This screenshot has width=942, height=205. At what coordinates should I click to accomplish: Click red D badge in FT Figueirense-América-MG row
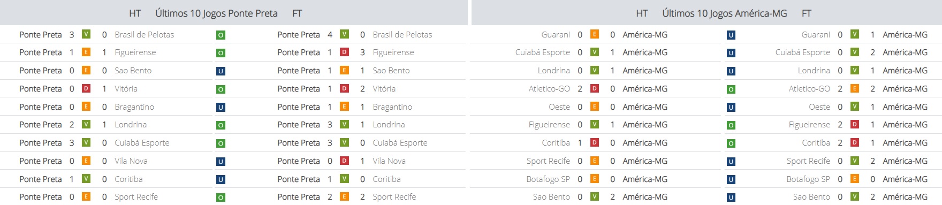click(x=855, y=124)
